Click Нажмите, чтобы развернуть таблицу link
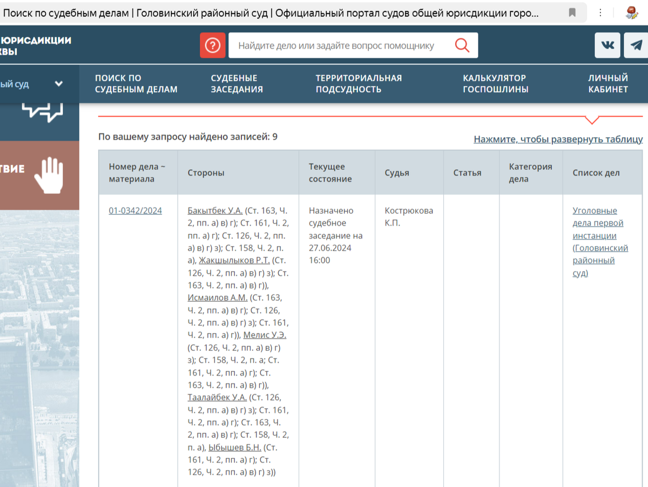648x487 pixels. (x=558, y=139)
